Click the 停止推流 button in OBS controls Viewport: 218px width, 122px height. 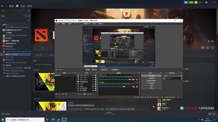pyautogui.click(x=152, y=76)
